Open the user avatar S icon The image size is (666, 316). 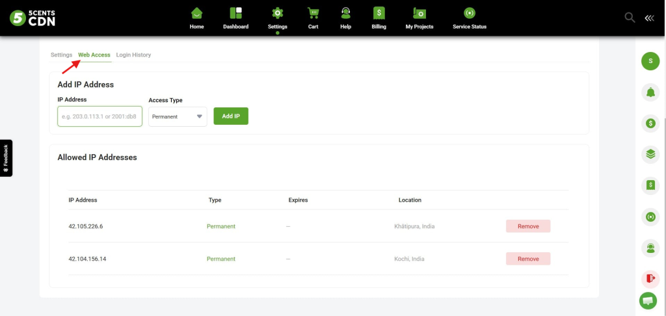(650, 61)
